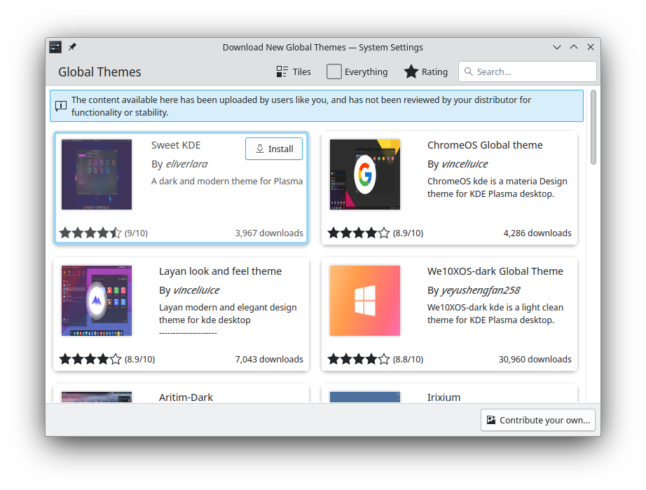Open the Sweet KDE preview thumbnail
Viewport: 646px width, 490px height.
click(96, 174)
